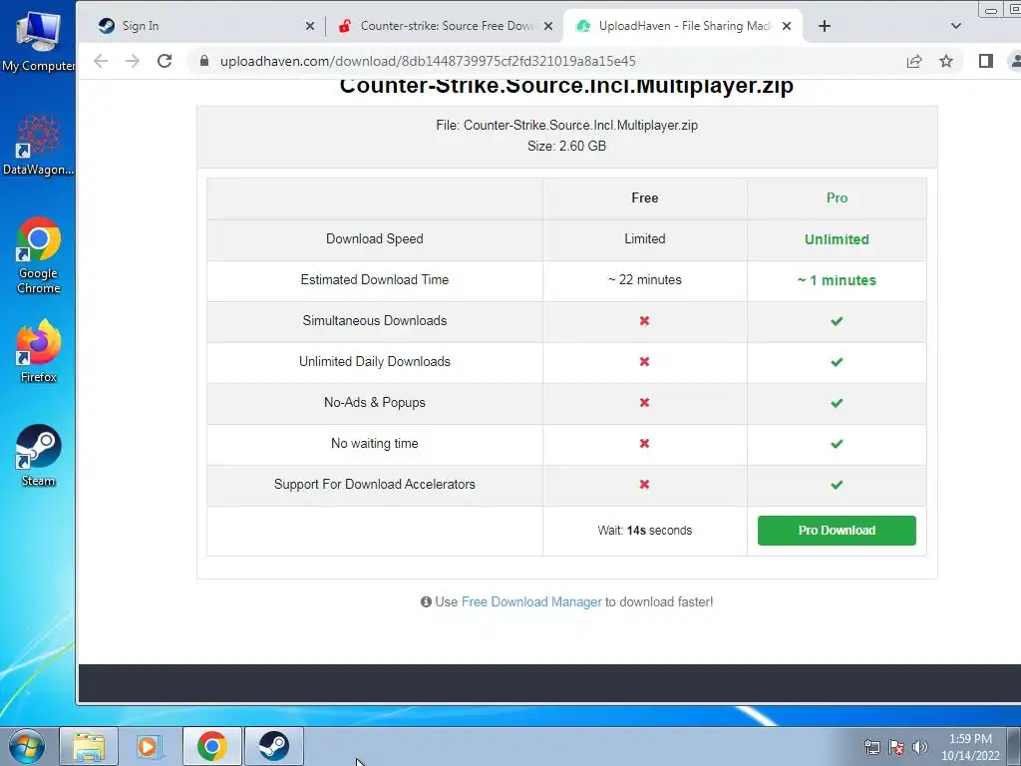This screenshot has height=766, width=1021.
Task: Open My Computer desktop icon
Action: tap(38, 40)
